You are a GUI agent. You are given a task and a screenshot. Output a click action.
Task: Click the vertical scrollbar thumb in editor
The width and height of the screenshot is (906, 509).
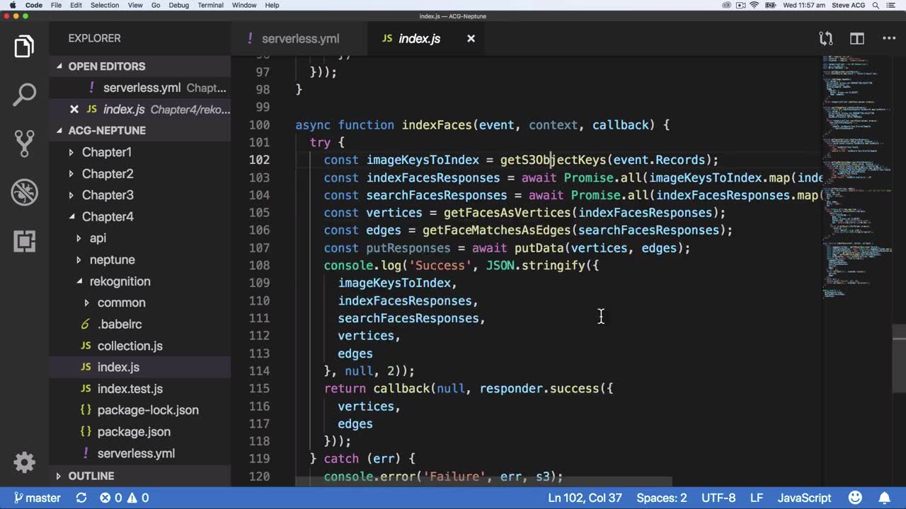pos(899,358)
